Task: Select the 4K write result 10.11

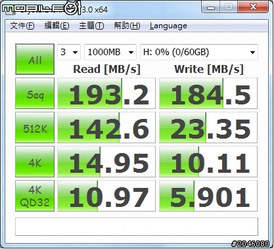Action: pos(208,162)
